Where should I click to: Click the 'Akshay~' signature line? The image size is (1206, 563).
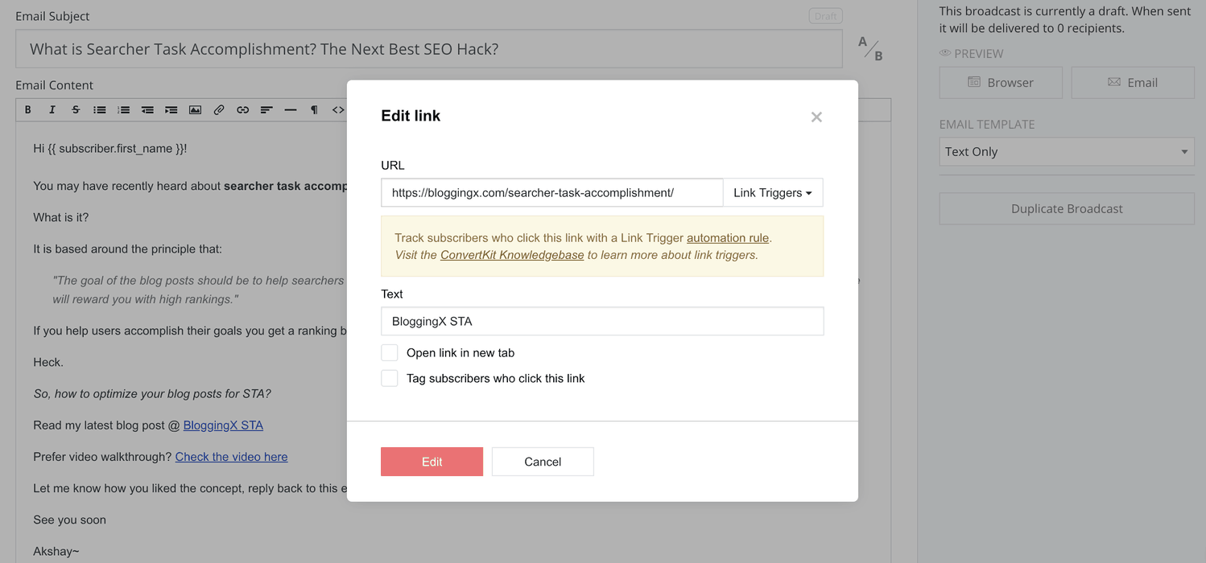click(56, 551)
